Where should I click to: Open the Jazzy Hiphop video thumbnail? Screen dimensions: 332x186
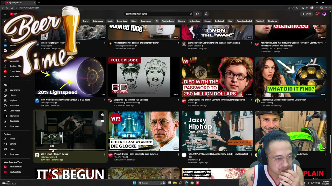[x=217, y=131]
